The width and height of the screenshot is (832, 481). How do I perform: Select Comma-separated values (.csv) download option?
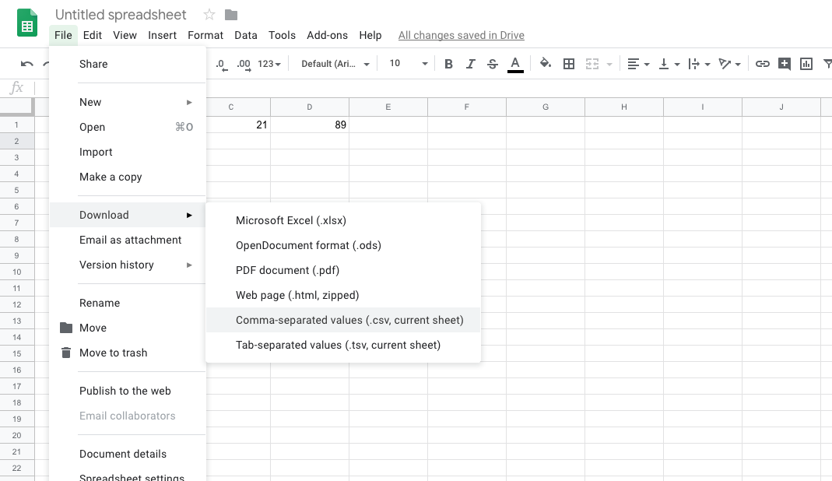pos(349,320)
